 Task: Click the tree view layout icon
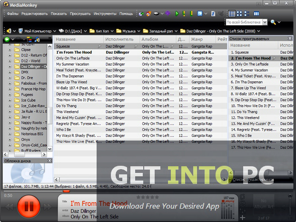click(x=30, y=39)
